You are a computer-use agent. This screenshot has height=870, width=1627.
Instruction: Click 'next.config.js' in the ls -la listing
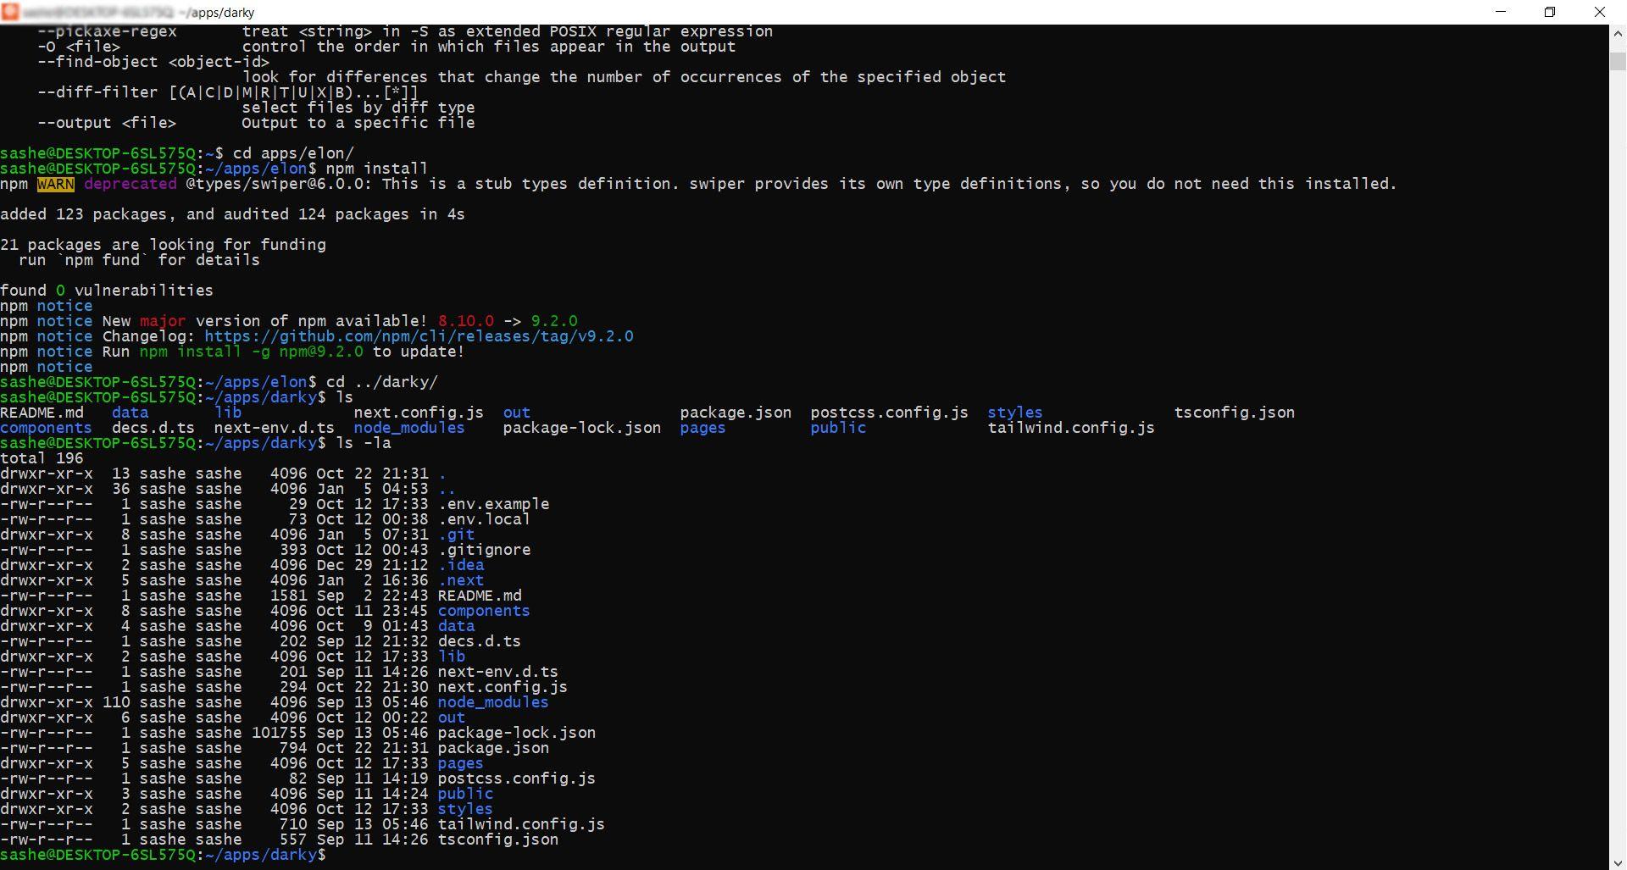tap(503, 687)
